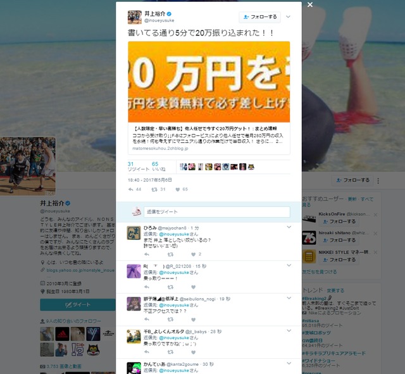Follow NIKKEI STYLE マネー研 in suggested users
The width and height of the screenshot is (405, 374).
tap(339, 260)
